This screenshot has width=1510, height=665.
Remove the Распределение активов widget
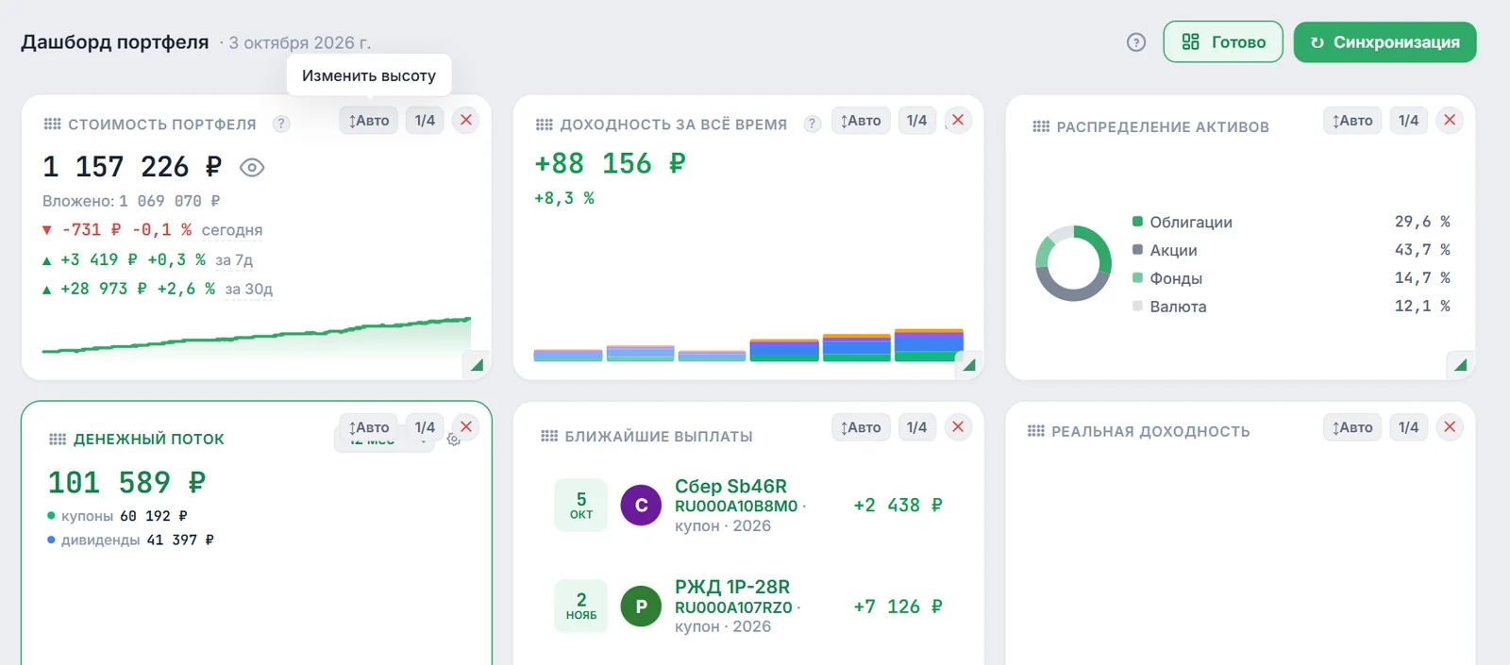tap(1450, 120)
